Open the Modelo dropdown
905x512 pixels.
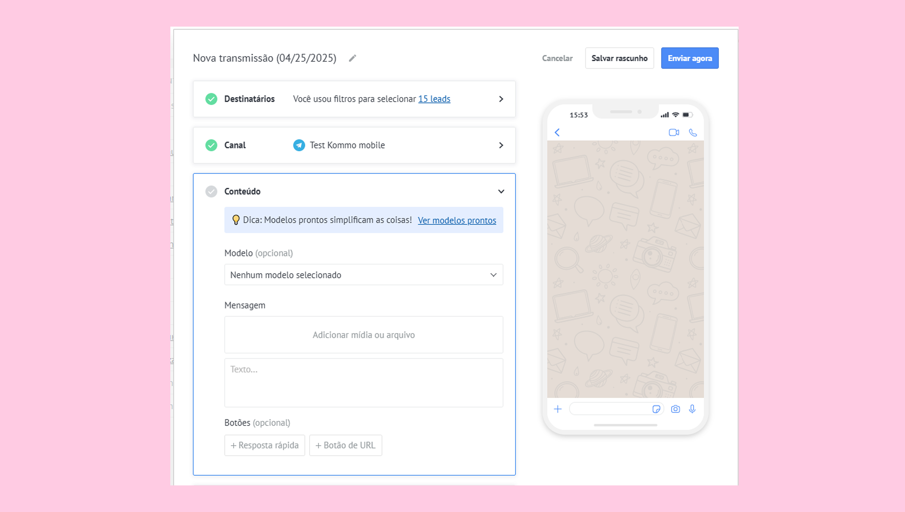(x=363, y=275)
